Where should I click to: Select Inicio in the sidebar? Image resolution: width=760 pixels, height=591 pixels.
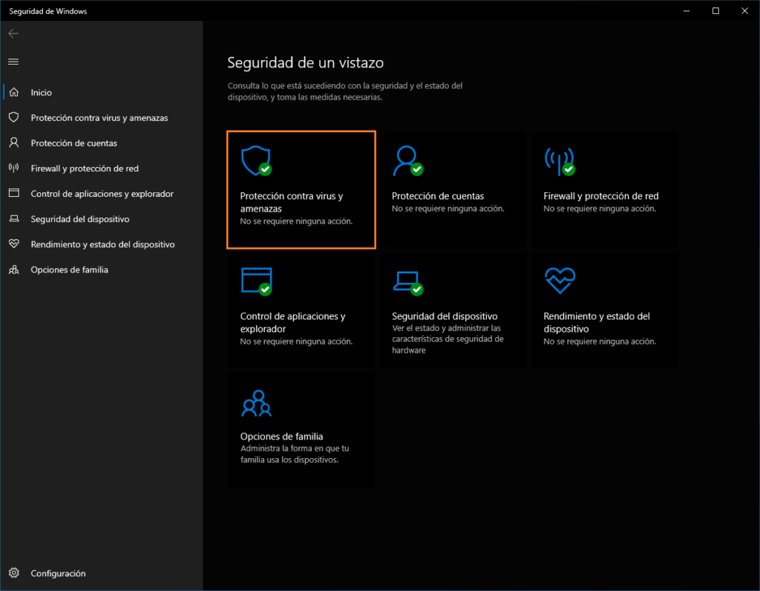[42, 93]
